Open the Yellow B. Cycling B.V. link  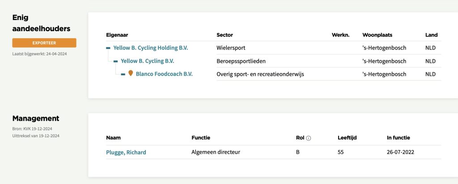pyautogui.click(x=148, y=61)
